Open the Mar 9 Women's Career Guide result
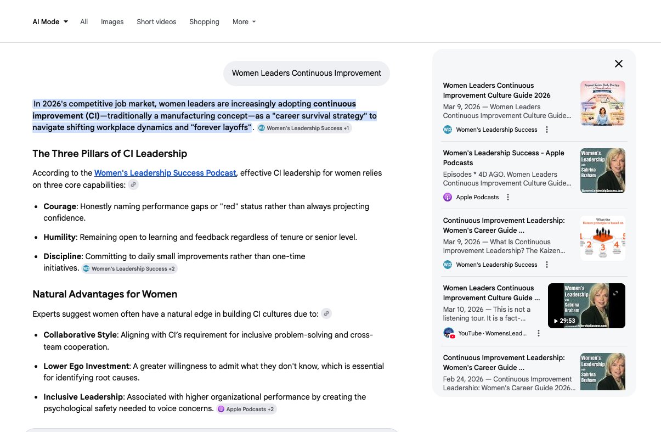Image resolution: width=661 pixels, height=432 pixels. [504, 226]
